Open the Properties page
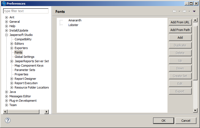 click(21, 74)
